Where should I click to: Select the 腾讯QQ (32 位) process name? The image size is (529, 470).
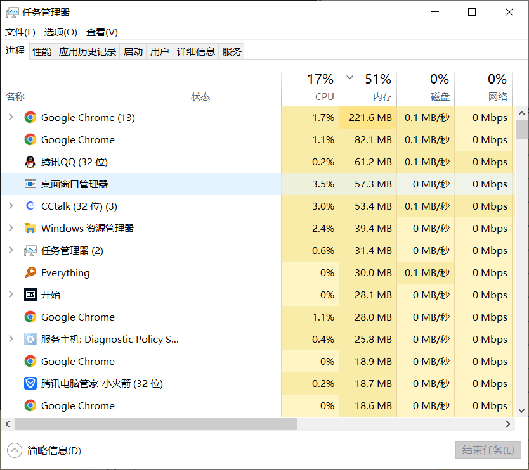[x=74, y=162]
